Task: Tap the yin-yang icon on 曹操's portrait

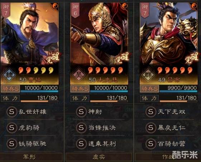Action: click(56, 6)
